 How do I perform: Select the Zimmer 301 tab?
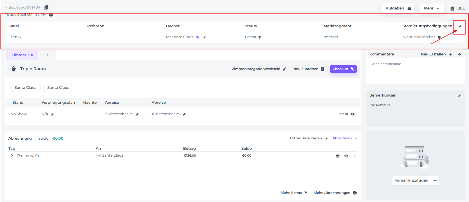click(x=22, y=55)
